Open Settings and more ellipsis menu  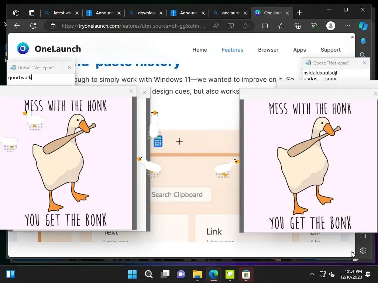pyautogui.click(x=347, y=26)
